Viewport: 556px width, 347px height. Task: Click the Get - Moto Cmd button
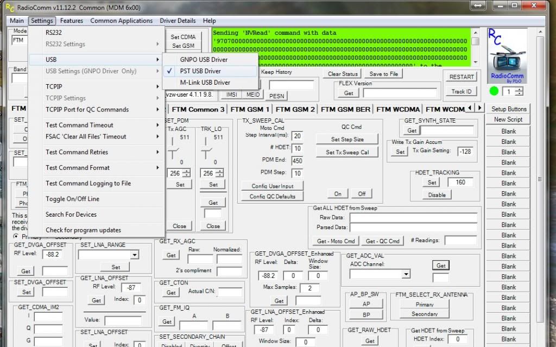coord(336,241)
